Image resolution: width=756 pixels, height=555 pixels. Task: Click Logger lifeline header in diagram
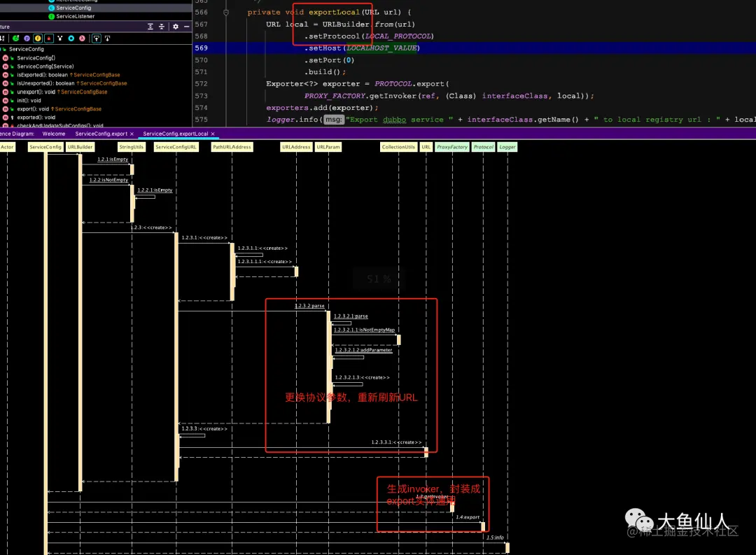coord(507,147)
